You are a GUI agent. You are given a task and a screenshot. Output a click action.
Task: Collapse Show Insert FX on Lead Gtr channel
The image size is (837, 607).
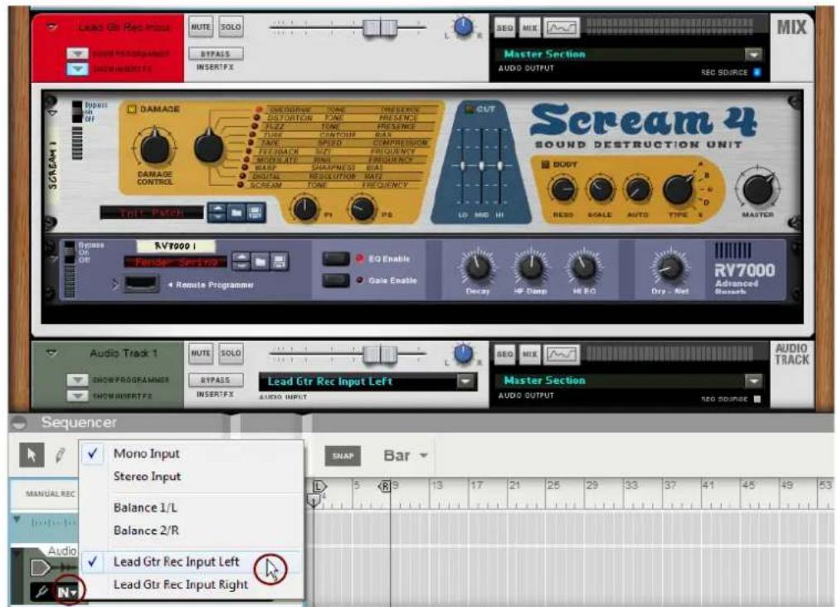pos(77,69)
